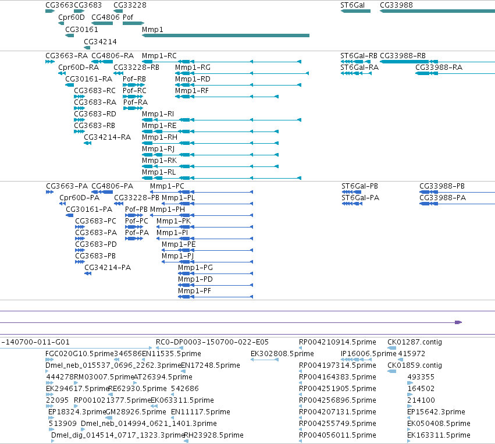Select protein Mmp1-PI
The height and width of the screenshot is (444, 495).
click(205, 239)
